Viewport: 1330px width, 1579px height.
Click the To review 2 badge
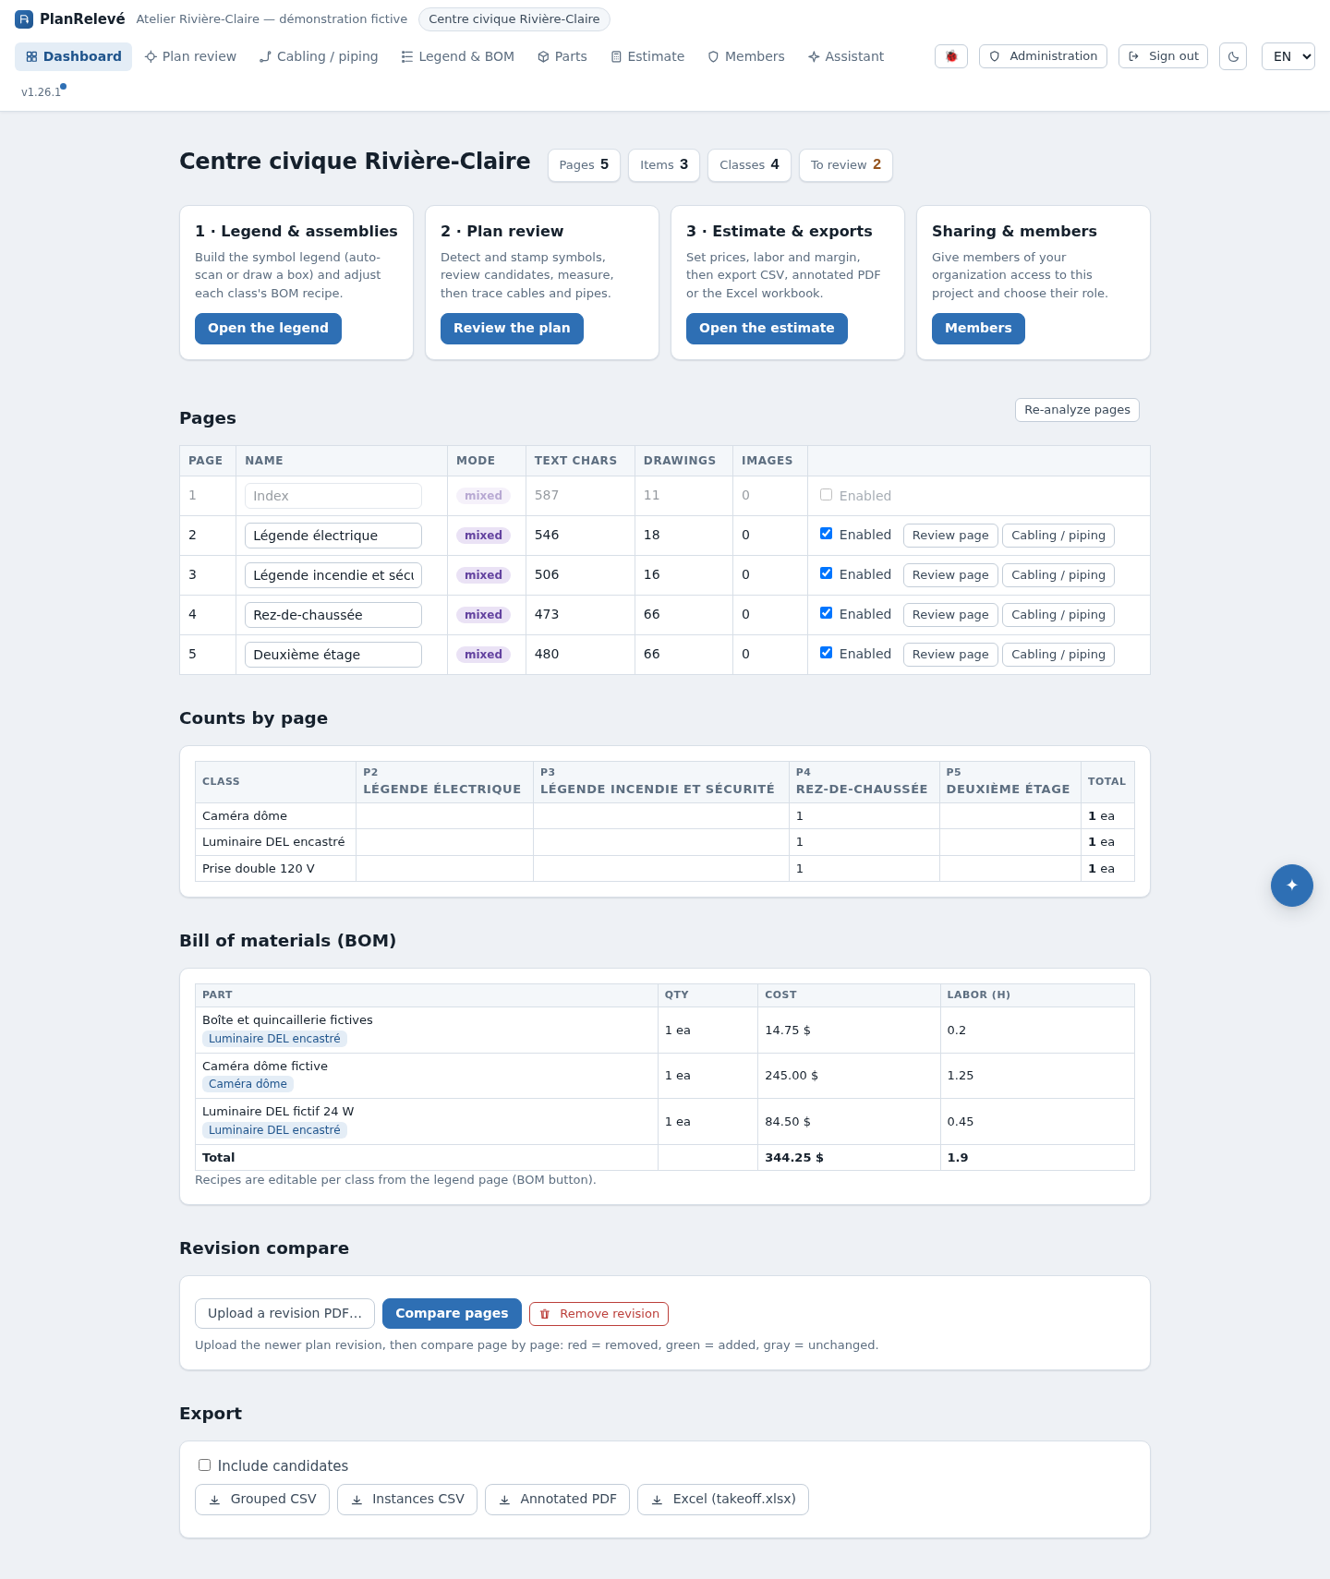[x=846, y=165]
